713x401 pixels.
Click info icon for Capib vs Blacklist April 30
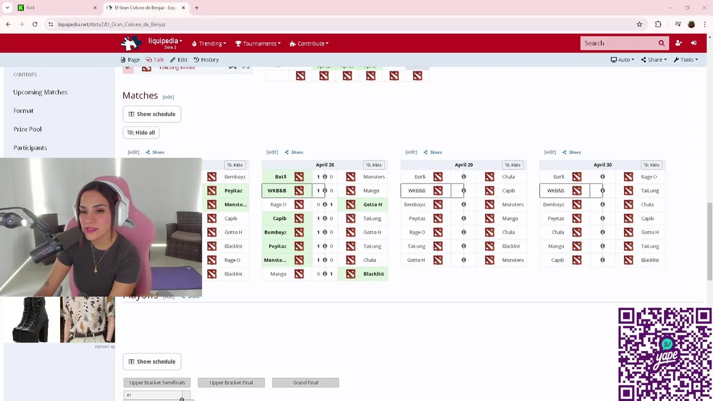pos(602,260)
